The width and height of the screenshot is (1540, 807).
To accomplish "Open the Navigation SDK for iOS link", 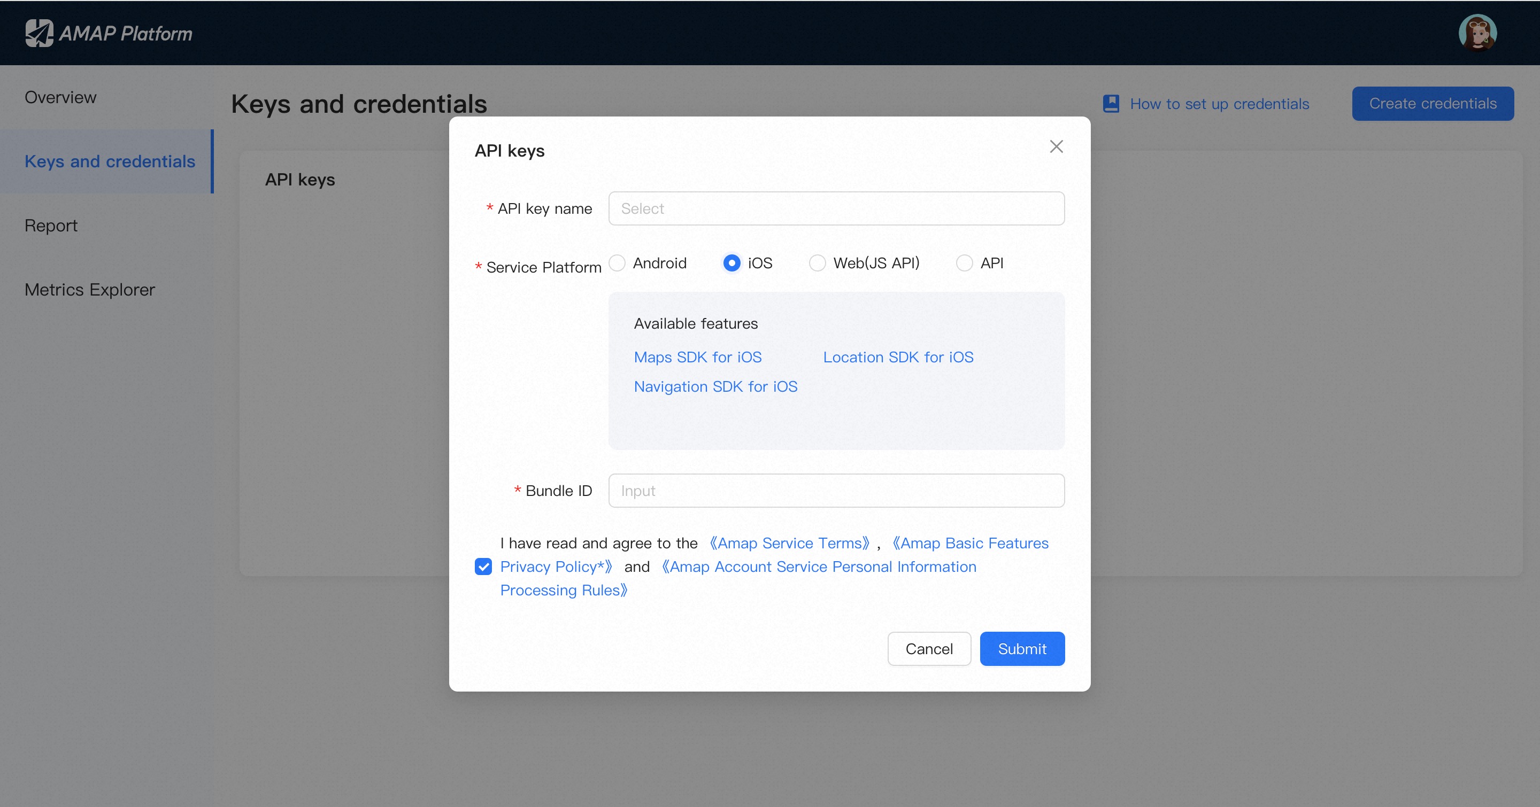I will tap(715, 386).
